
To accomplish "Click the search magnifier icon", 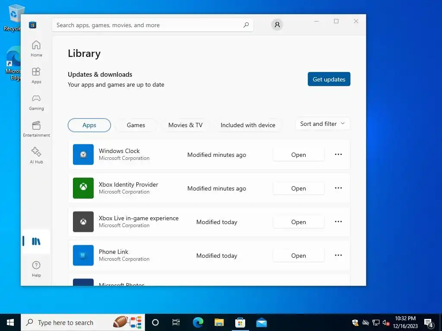I will coord(246,25).
